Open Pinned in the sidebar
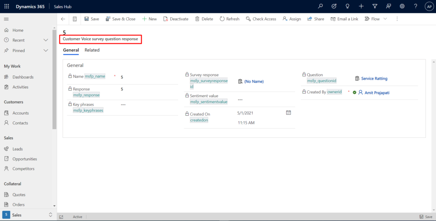Image resolution: width=436 pixels, height=221 pixels. [19, 50]
